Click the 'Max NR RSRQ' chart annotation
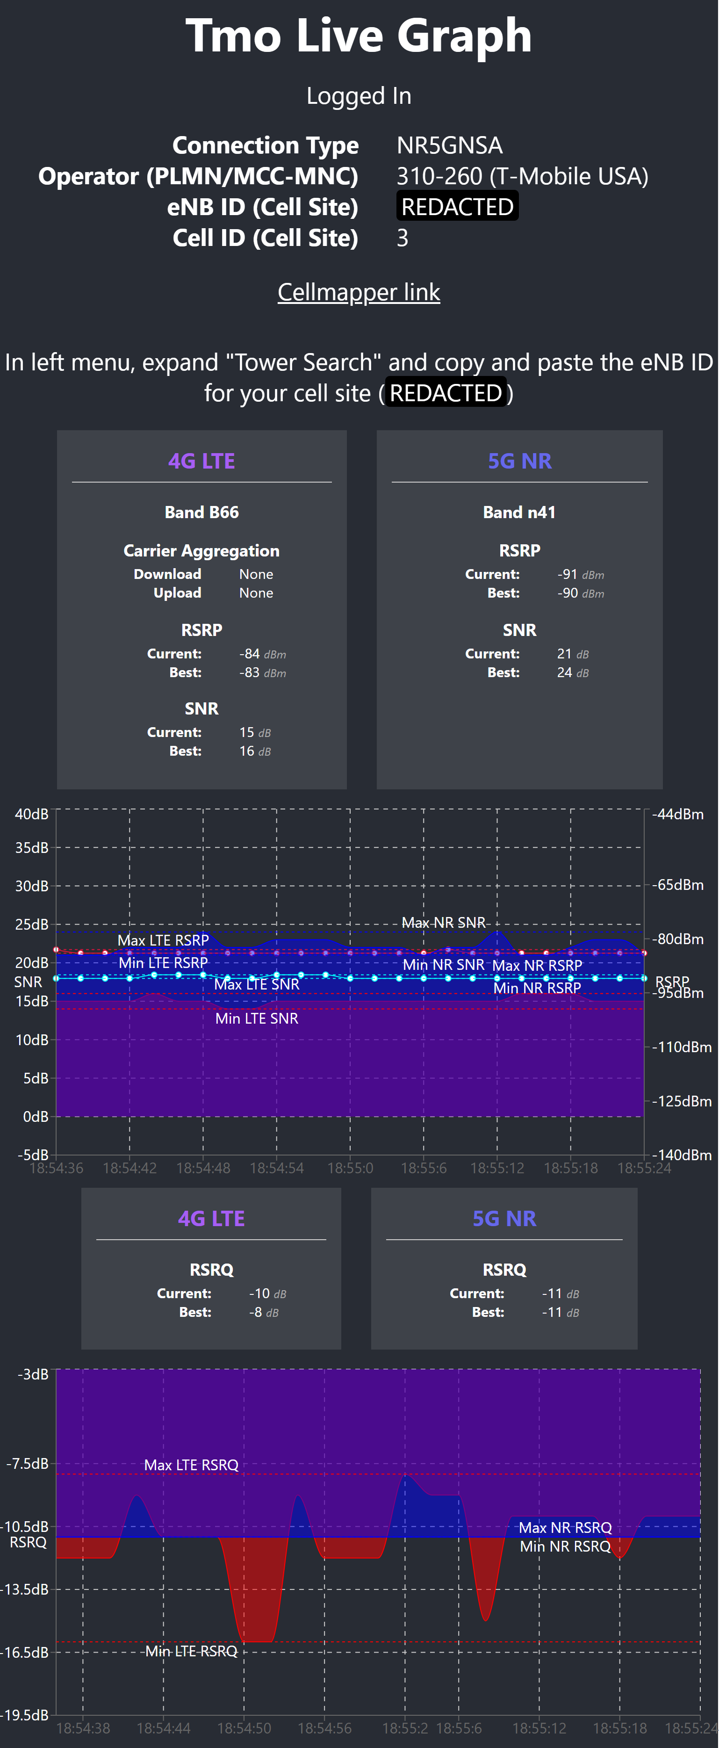Image resolution: width=719 pixels, height=1748 pixels. (566, 1527)
